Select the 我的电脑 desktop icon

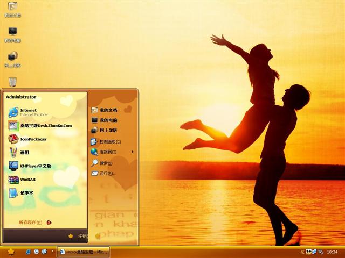[x=12, y=35]
